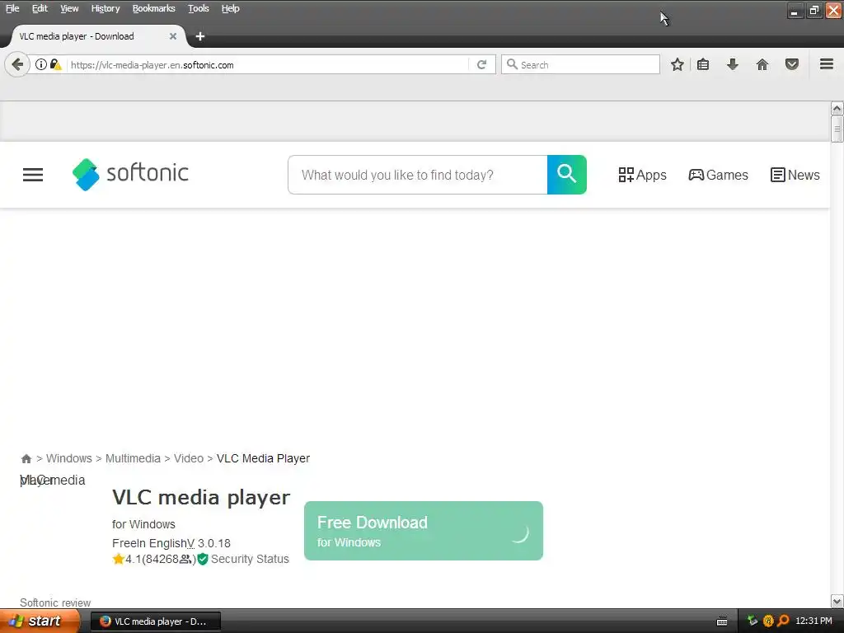
Task: Open the downloads arrow icon
Action: (733, 64)
